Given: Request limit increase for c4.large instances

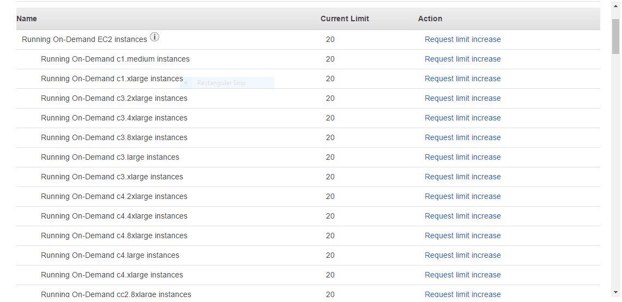Looking at the screenshot, I should (x=462, y=255).
